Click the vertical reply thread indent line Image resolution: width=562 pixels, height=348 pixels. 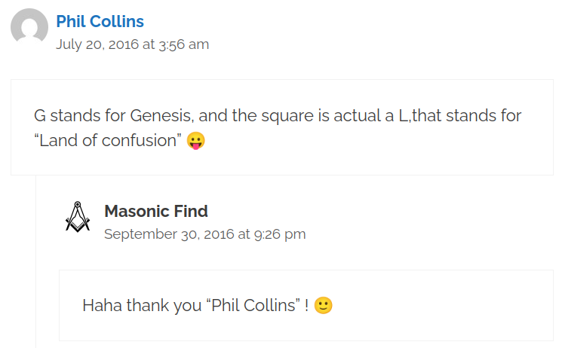(x=36, y=261)
